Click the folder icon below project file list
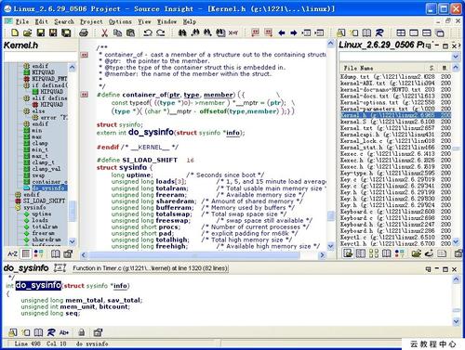The width and height of the screenshot is (465, 350). (416, 253)
